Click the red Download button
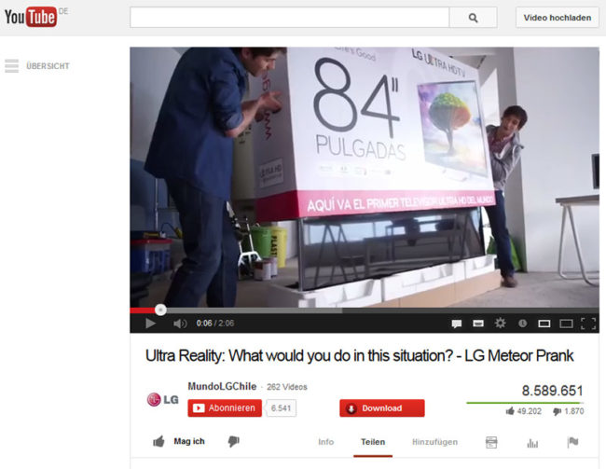606x469 pixels. 382,408
